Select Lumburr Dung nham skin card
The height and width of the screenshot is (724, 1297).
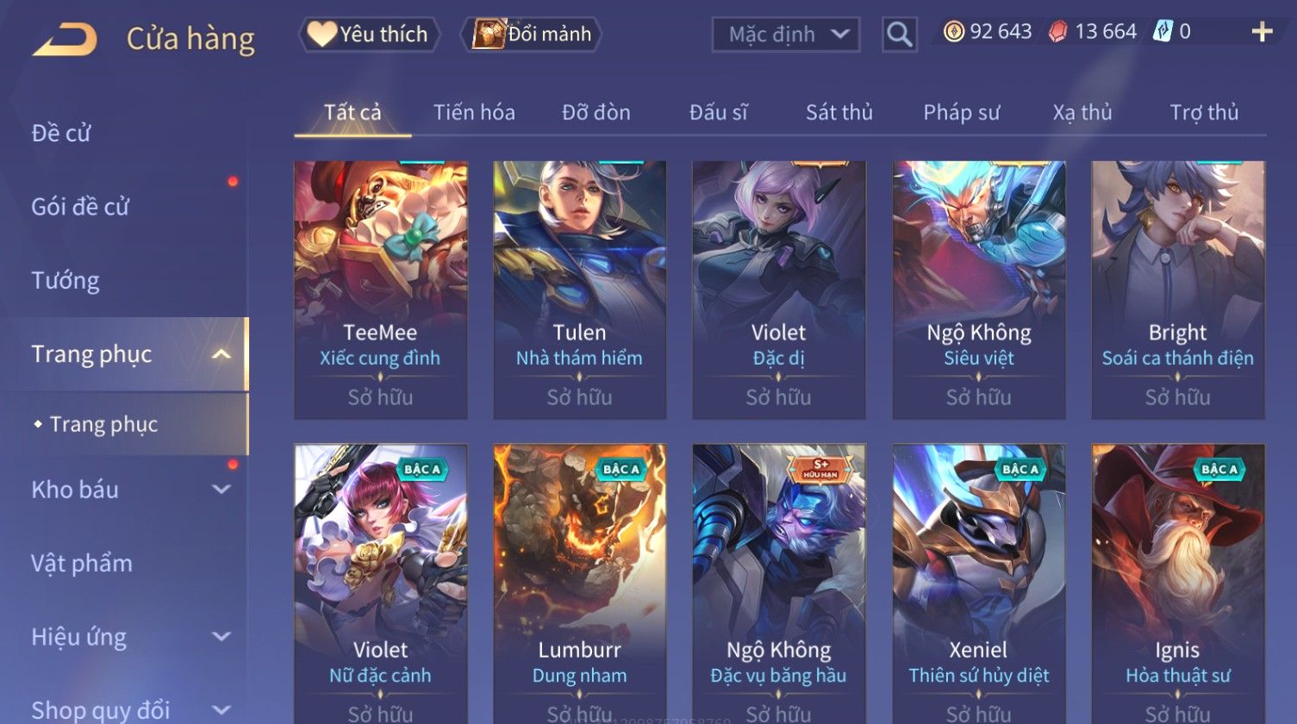coord(579,584)
